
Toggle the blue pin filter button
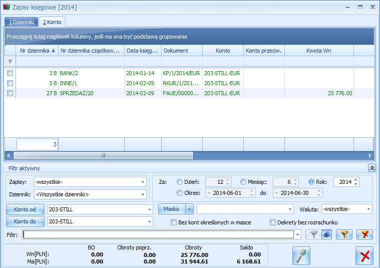coord(327,234)
